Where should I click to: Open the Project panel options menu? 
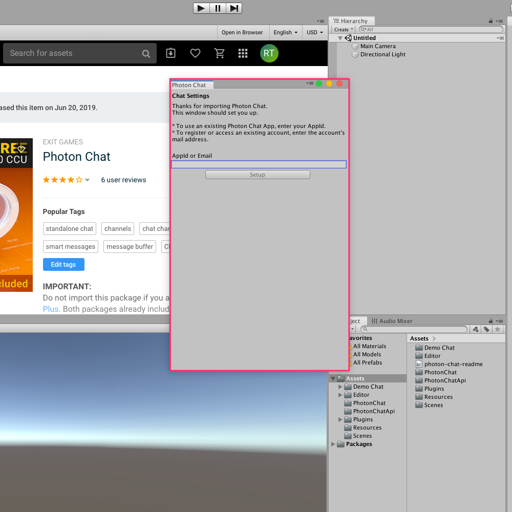499,322
